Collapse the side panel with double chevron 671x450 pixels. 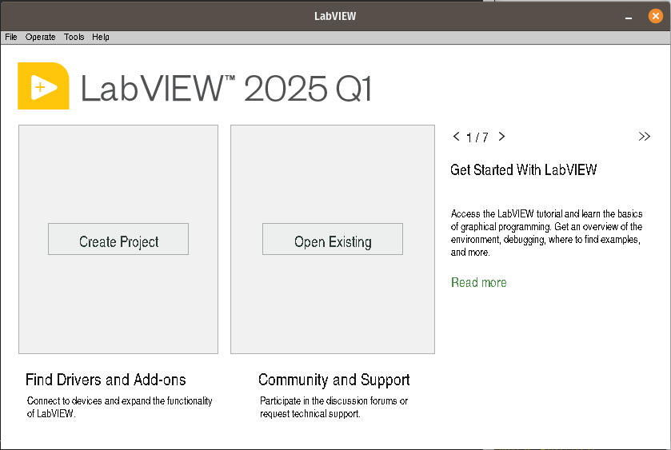(x=644, y=137)
